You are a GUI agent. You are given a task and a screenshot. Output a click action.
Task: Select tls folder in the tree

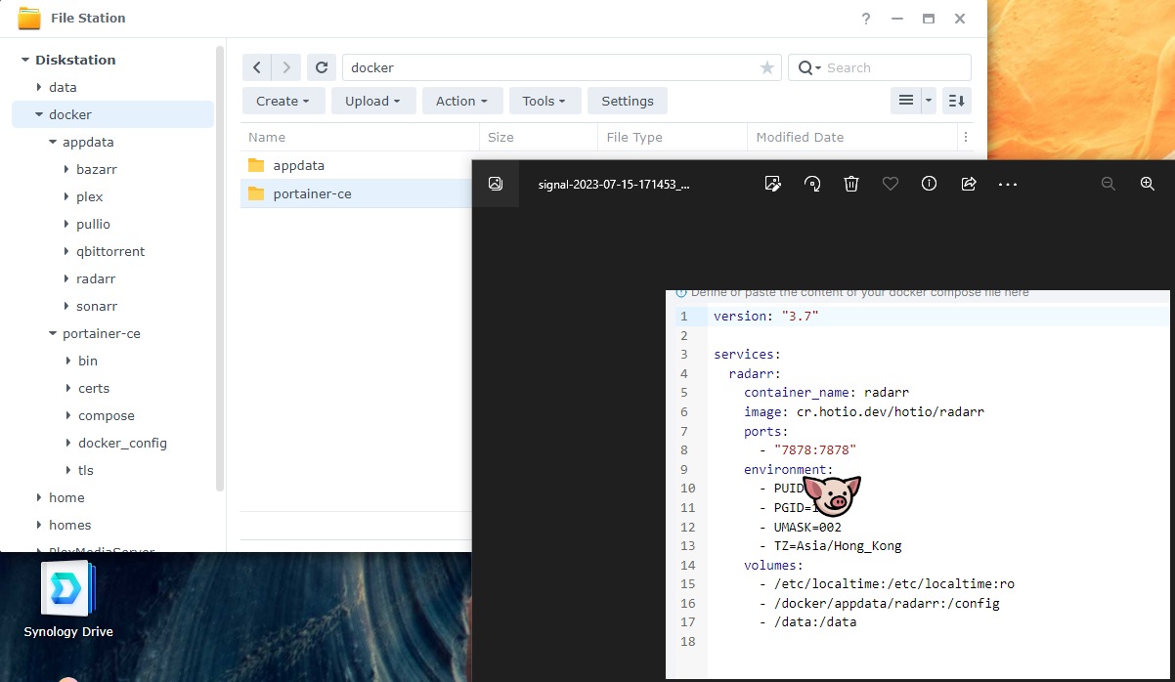86,470
